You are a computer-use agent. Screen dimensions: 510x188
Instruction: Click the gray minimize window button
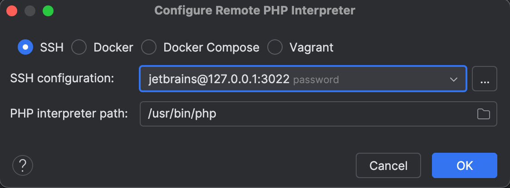pos(30,11)
